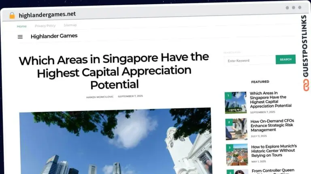The width and height of the screenshot is (311, 174).
Task: Open the Privacy Policy menu item
Action: pyautogui.click(x=45, y=26)
